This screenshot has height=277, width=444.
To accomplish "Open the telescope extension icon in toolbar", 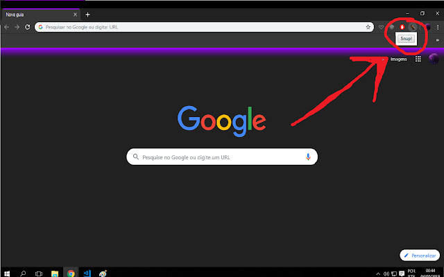I will coord(413,27).
